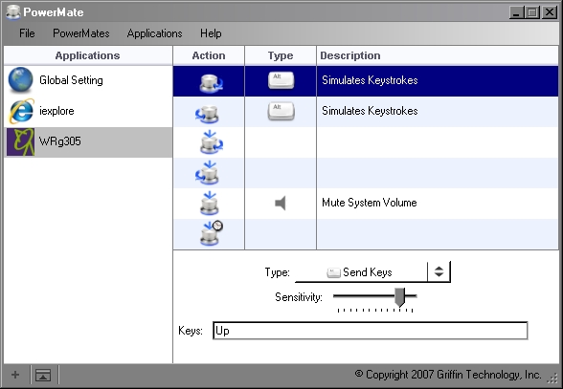Select the press knob action icon

click(210, 204)
